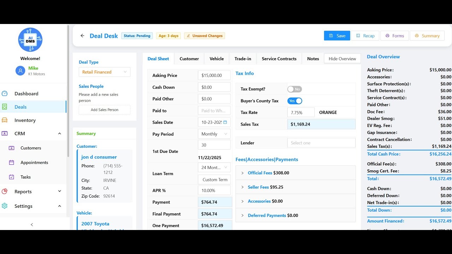
Task: Open the Loan Term 24 Months dropdown
Action: click(214, 168)
